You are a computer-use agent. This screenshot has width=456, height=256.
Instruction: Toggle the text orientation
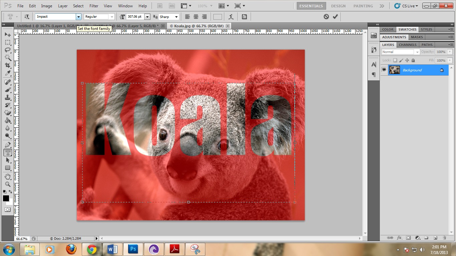tap(27, 17)
